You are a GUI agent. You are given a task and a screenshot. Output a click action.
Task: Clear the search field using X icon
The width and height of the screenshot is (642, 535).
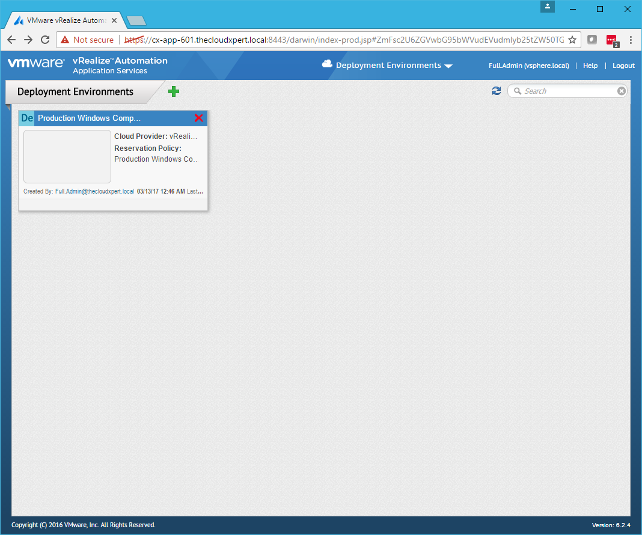point(622,91)
